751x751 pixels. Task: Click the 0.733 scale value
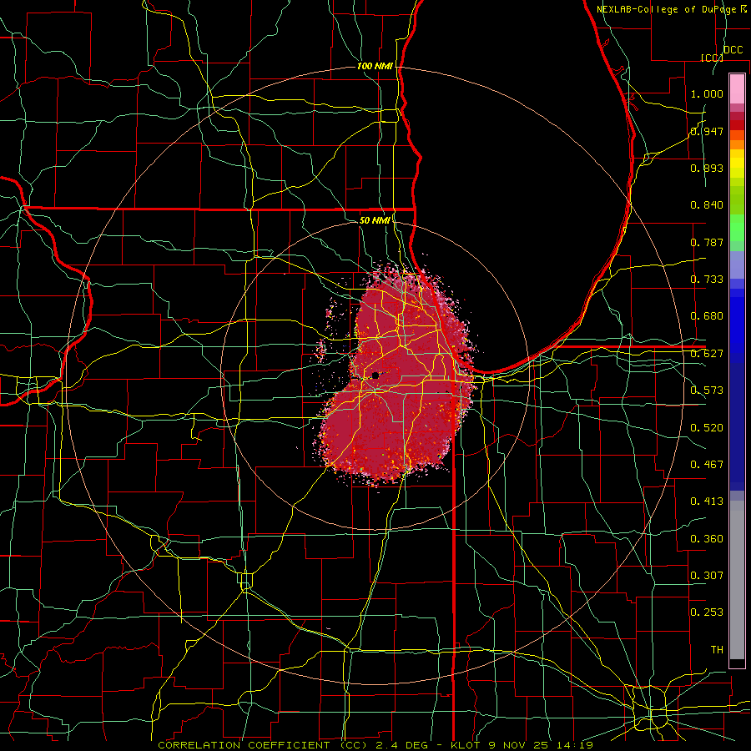[x=707, y=280]
